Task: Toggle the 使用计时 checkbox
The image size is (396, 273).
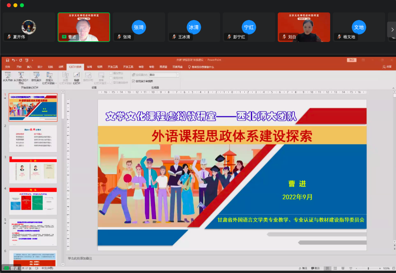Action: click(111, 78)
